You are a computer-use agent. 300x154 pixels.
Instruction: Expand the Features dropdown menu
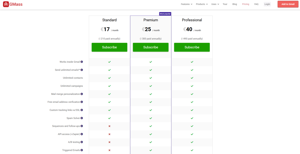187,4
